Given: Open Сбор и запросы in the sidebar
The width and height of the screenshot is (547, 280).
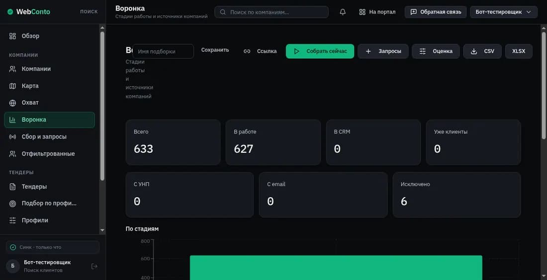Looking at the screenshot, I should pyautogui.click(x=50, y=137).
